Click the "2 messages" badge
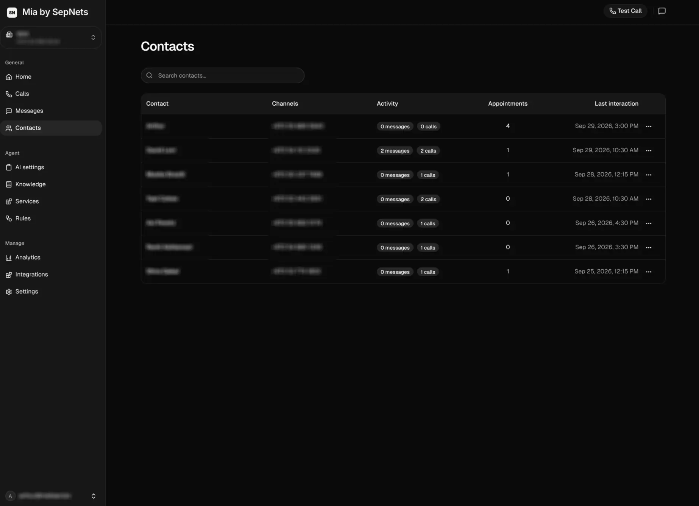The height and width of the screenshot is (506, 699). (x=395, y=151)
